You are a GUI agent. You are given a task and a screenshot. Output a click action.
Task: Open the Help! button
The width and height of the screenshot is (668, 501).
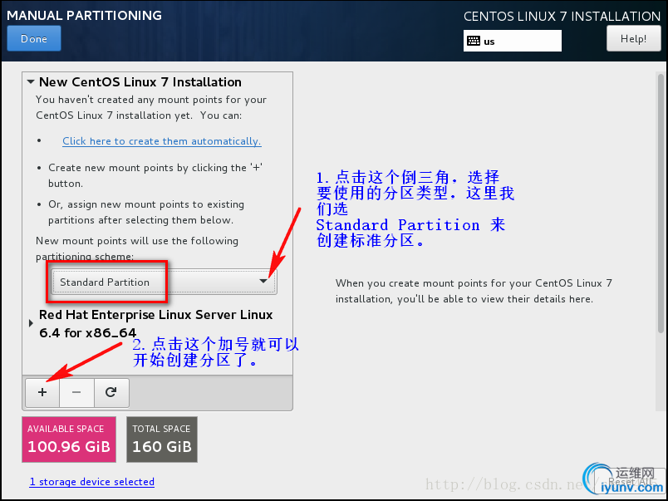tap(633, 39)
